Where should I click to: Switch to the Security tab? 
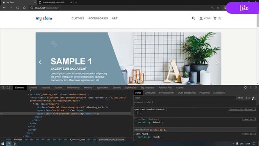117,88
